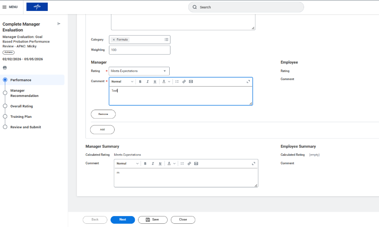Toggle bold in Manager comment editor
This screenshot has height=227, width=379.
pos(140,82)
